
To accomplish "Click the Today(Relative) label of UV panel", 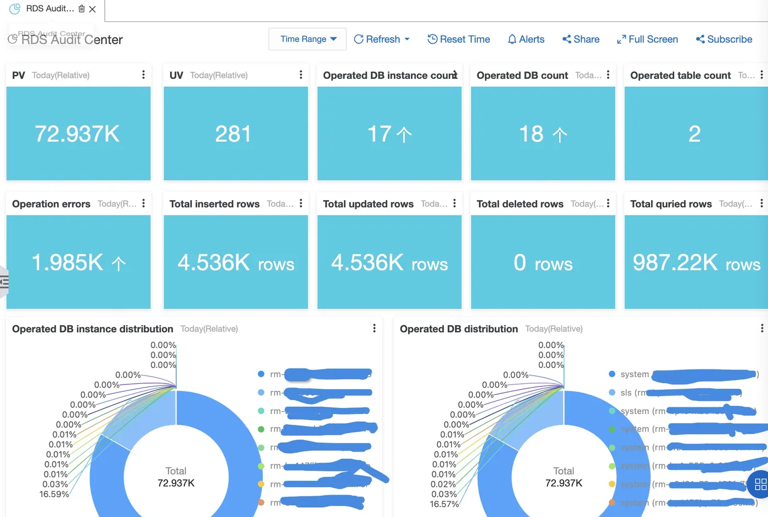I will point(219,75).
